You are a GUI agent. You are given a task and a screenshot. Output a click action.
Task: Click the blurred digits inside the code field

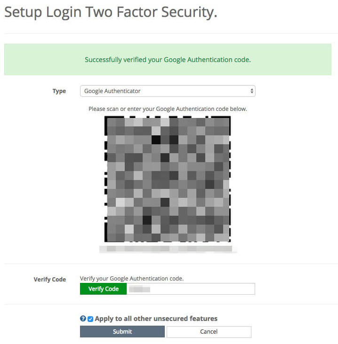(x=139, y=289)
